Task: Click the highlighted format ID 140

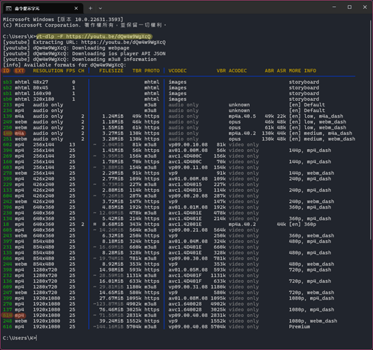Action: [x=8, y=133]
